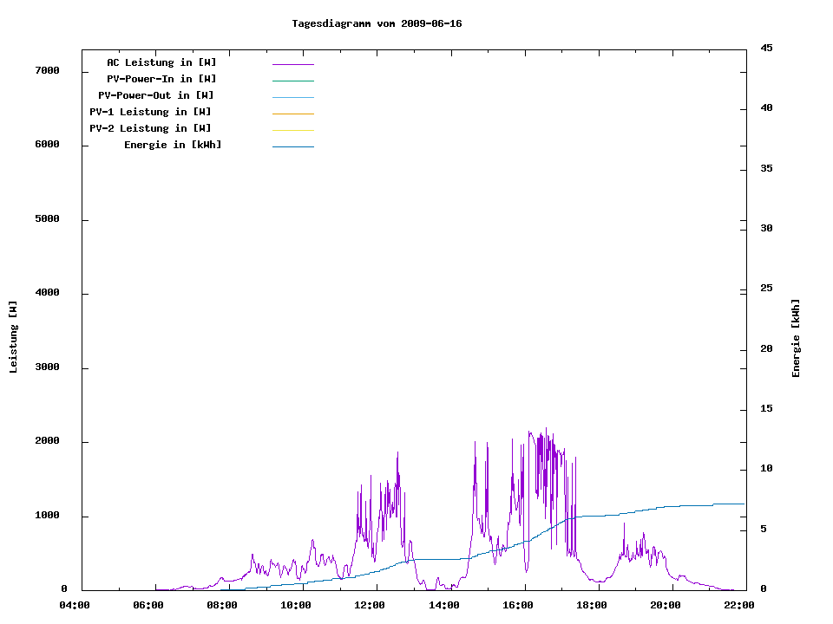Select the AC Leistung in [W] legend label
This screenshot has width=833, height=624.
click(x=161, y=62)
